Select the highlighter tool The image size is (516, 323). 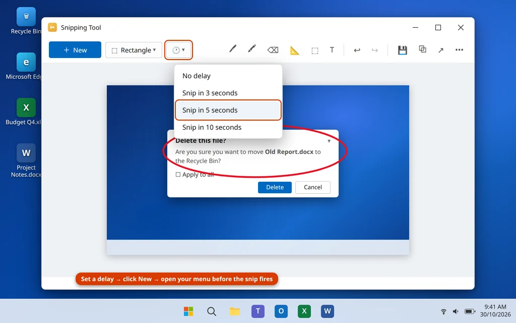[252, 49]
